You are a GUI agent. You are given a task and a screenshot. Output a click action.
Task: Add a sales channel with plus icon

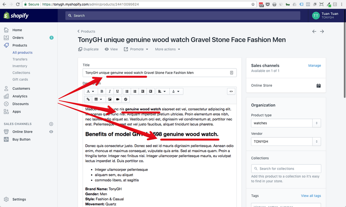point(51,124)
